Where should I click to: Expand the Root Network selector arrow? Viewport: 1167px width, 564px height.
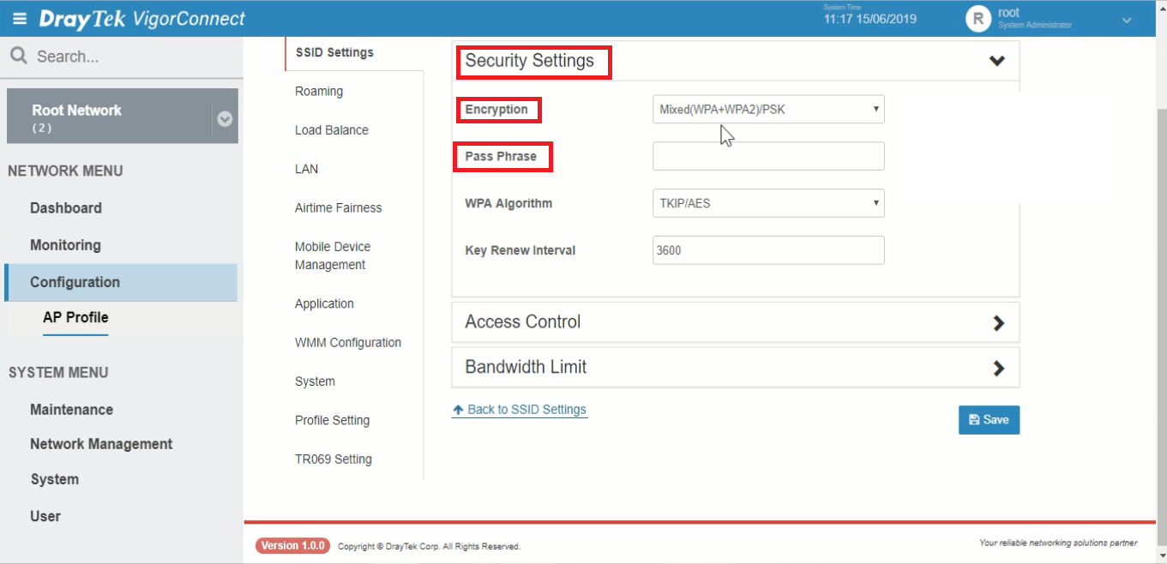tap(225, 119)
